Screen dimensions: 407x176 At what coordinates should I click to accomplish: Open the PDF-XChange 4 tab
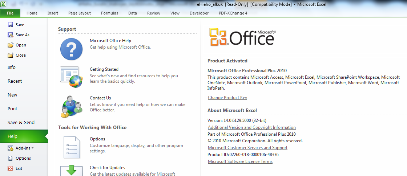(233, 13)
